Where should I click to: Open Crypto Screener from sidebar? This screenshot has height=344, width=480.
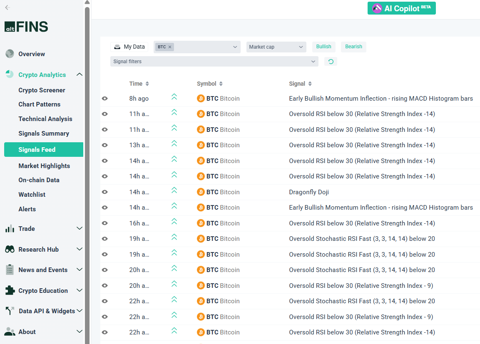tap(42, 90)
